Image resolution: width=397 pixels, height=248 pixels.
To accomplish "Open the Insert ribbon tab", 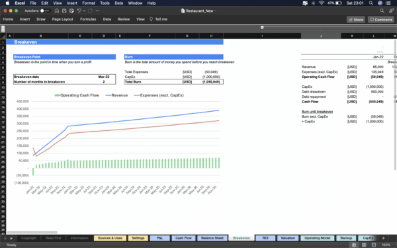I will coord(25,19).
